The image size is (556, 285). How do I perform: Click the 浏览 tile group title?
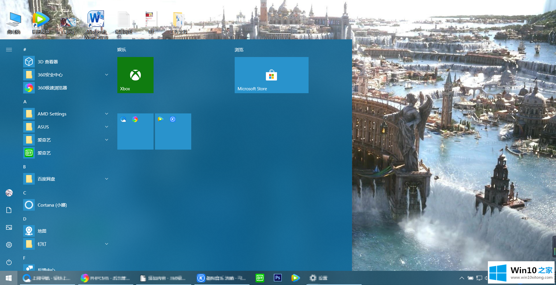point(239,50)
